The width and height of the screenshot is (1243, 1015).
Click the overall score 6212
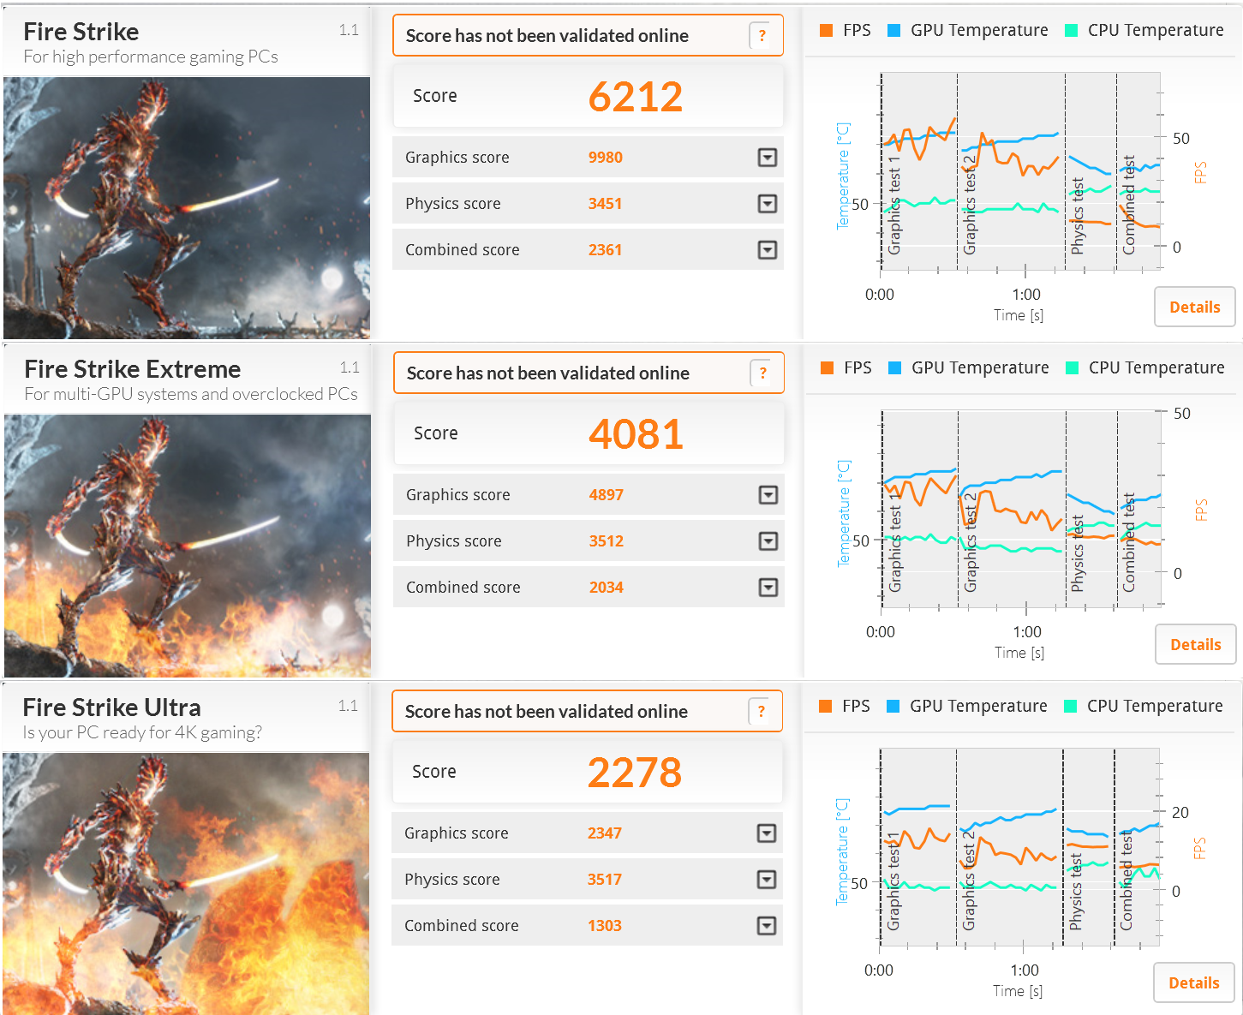[636, 97]
